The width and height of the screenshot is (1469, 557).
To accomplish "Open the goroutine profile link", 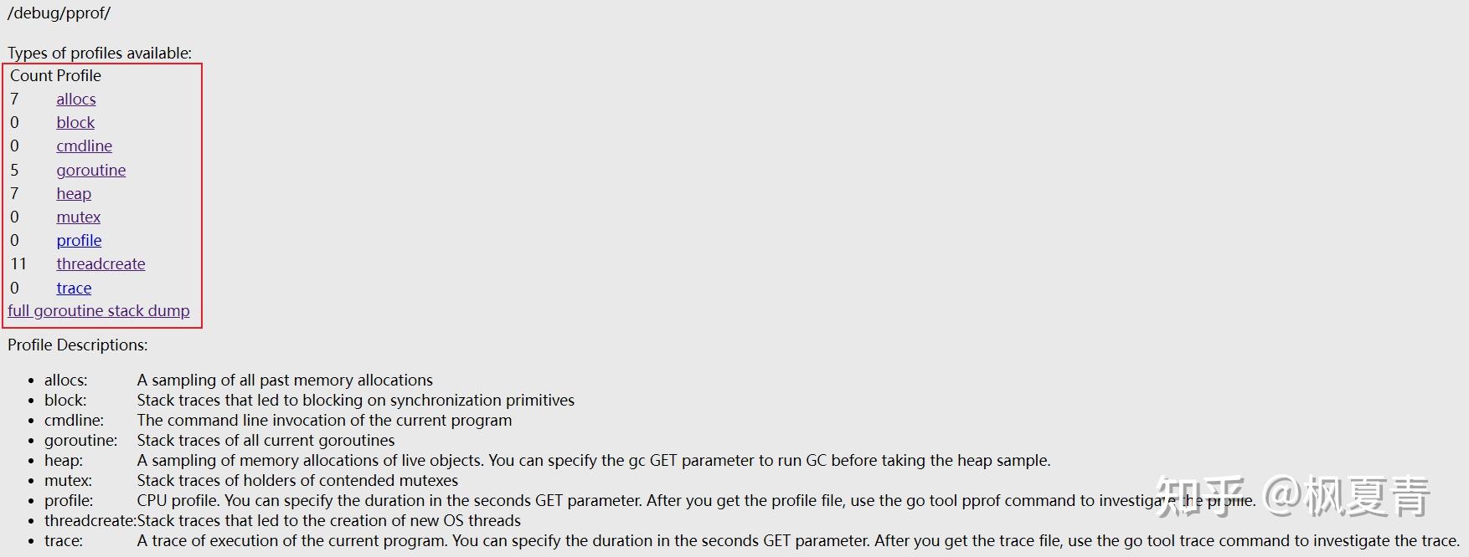I will click(90, 171).
